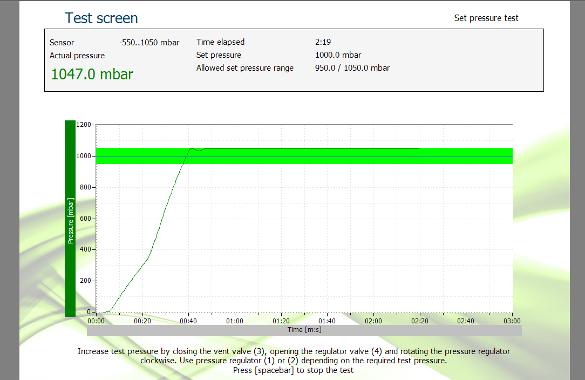Click the 00:00 start mark on the time axis
Image resolution: width=585 pixels, height=380 pixels.
pos(96,321)
